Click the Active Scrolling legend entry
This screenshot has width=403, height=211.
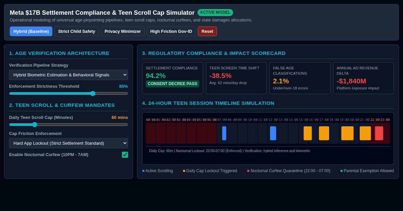tap(158, 171)
